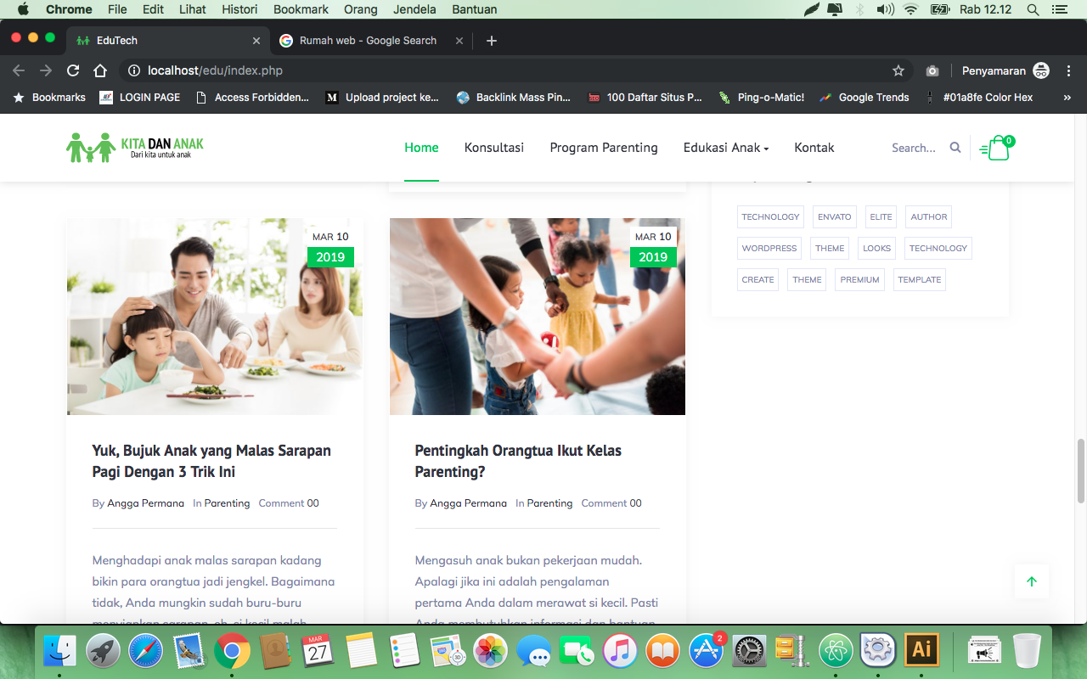Bookmark this page with the star icon
The height and width of the screenshot is (679, 1087).
click(x=898, y=70)
